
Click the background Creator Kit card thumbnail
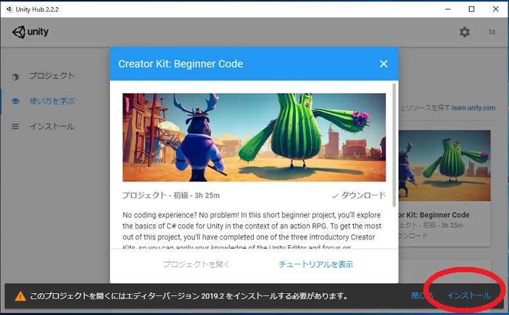click(445, 166)
